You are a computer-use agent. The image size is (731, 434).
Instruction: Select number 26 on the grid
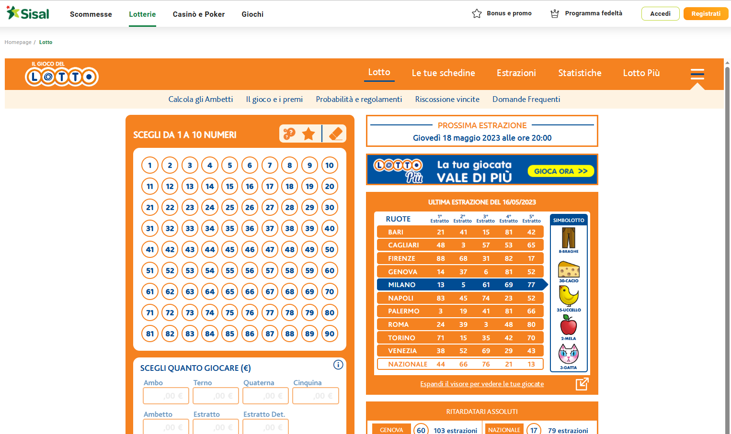(250, 207)
